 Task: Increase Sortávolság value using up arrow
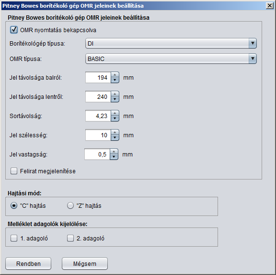point(115,113)
